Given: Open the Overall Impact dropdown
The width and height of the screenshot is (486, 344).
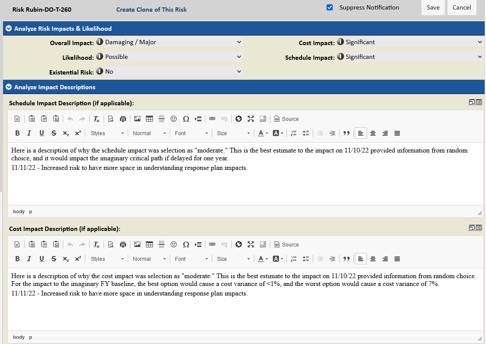Looking at the screenshot, I should point(173,42).
